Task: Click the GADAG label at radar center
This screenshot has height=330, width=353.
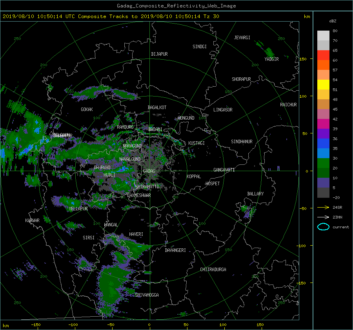Action: (149, 171)
